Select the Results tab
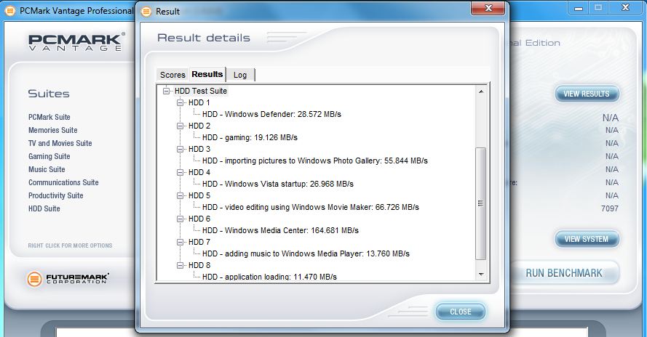 pos(207,74)
